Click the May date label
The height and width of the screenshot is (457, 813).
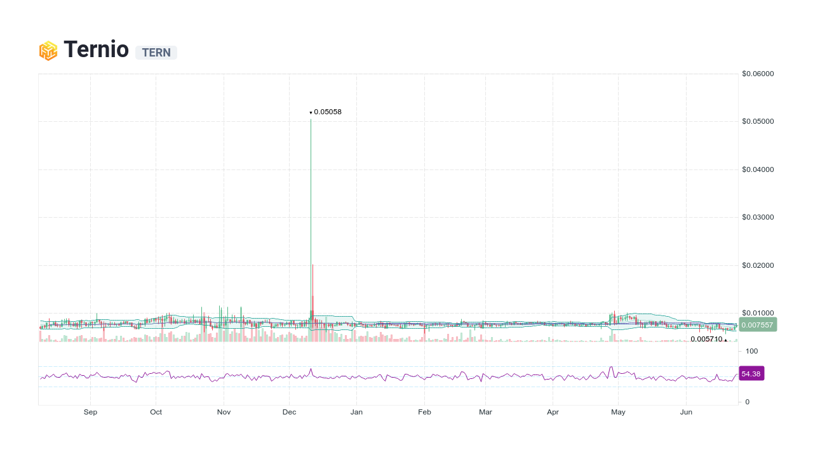coord(618,412)
